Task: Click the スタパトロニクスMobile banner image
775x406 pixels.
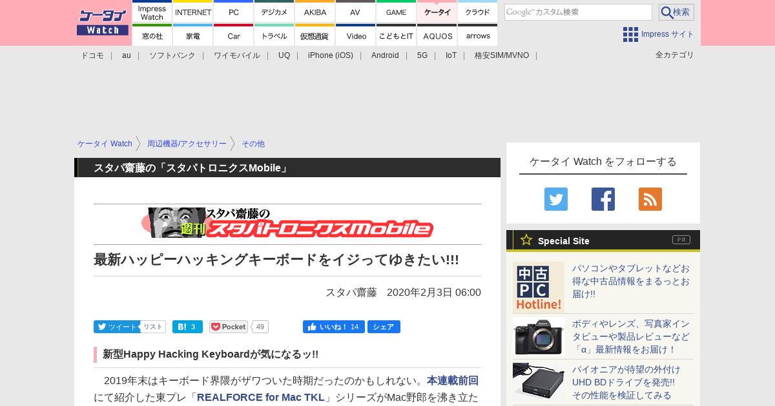Action: pyautogui.click(x=287, y=222)
